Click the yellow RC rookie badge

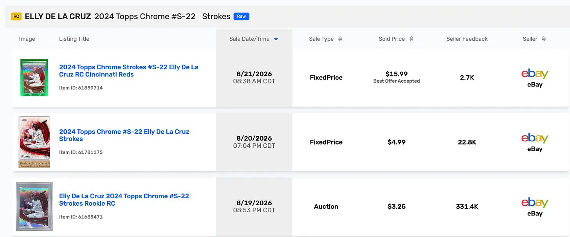(x=16, y=16)
